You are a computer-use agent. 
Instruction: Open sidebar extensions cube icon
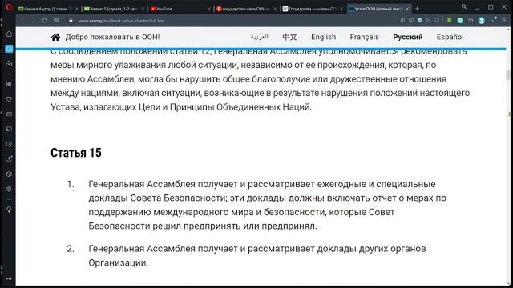tap(9, 174)
